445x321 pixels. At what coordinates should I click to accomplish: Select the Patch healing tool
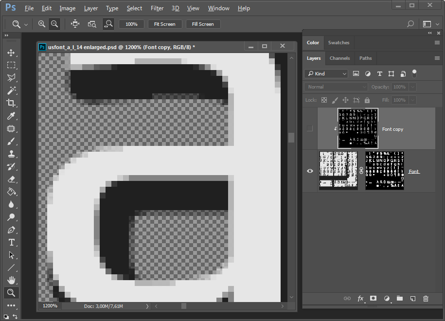coord(11,128)
